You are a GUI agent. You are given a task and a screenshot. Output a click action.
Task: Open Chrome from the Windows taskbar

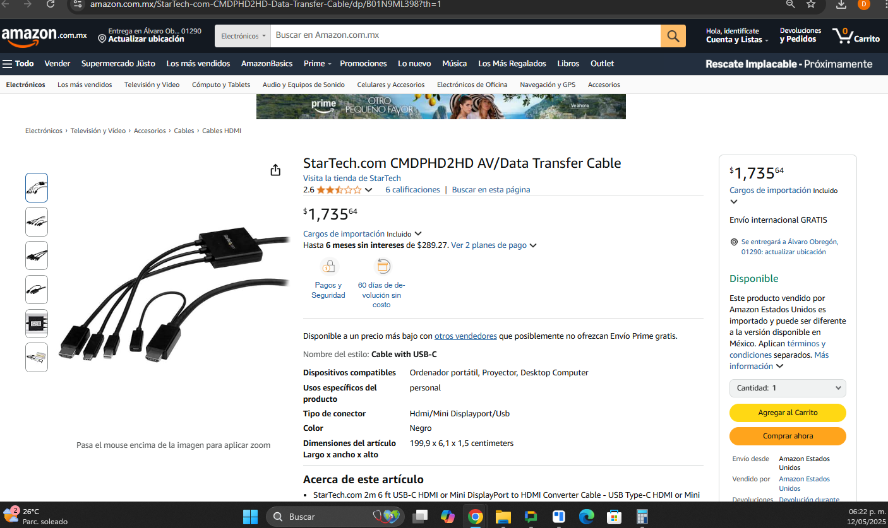pos(476,517)
